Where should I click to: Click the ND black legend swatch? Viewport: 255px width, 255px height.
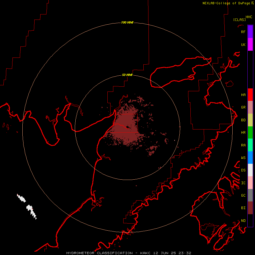[x=250, y=220]
